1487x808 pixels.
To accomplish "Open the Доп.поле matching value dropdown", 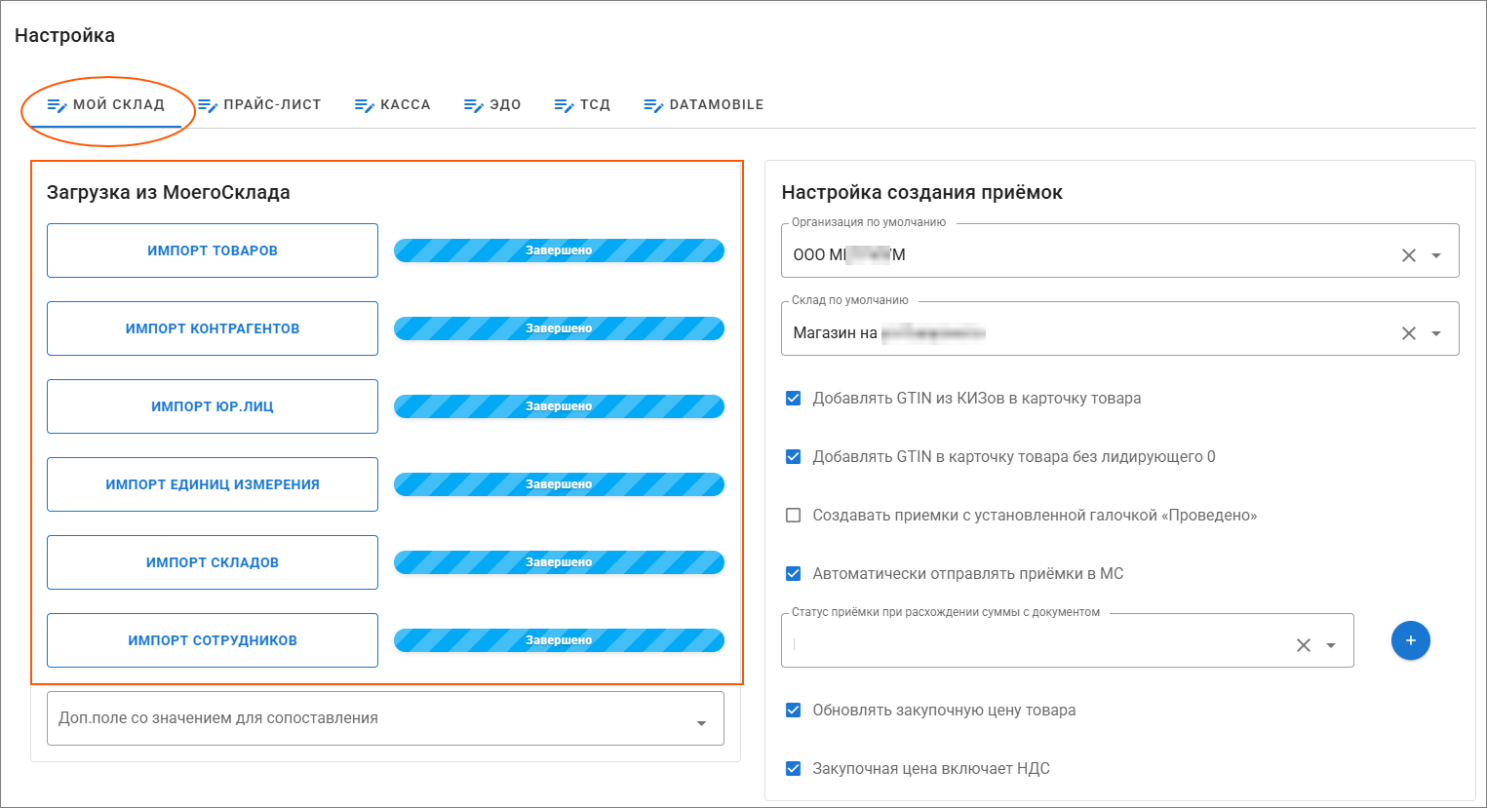I will pos(701,722).
